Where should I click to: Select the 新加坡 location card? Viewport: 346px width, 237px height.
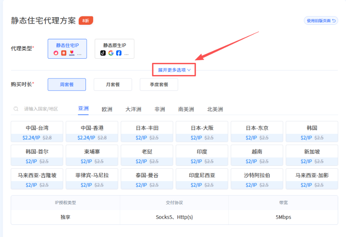[x=312, y=155]
